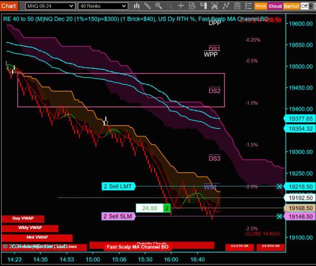Click the Wkly VWAP red button
Image resolution: width=316 pixels, height=266 pixels.
[30, 228]
